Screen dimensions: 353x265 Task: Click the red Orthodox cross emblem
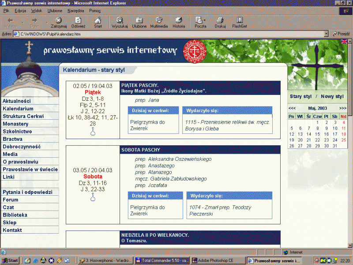[195, 51]
